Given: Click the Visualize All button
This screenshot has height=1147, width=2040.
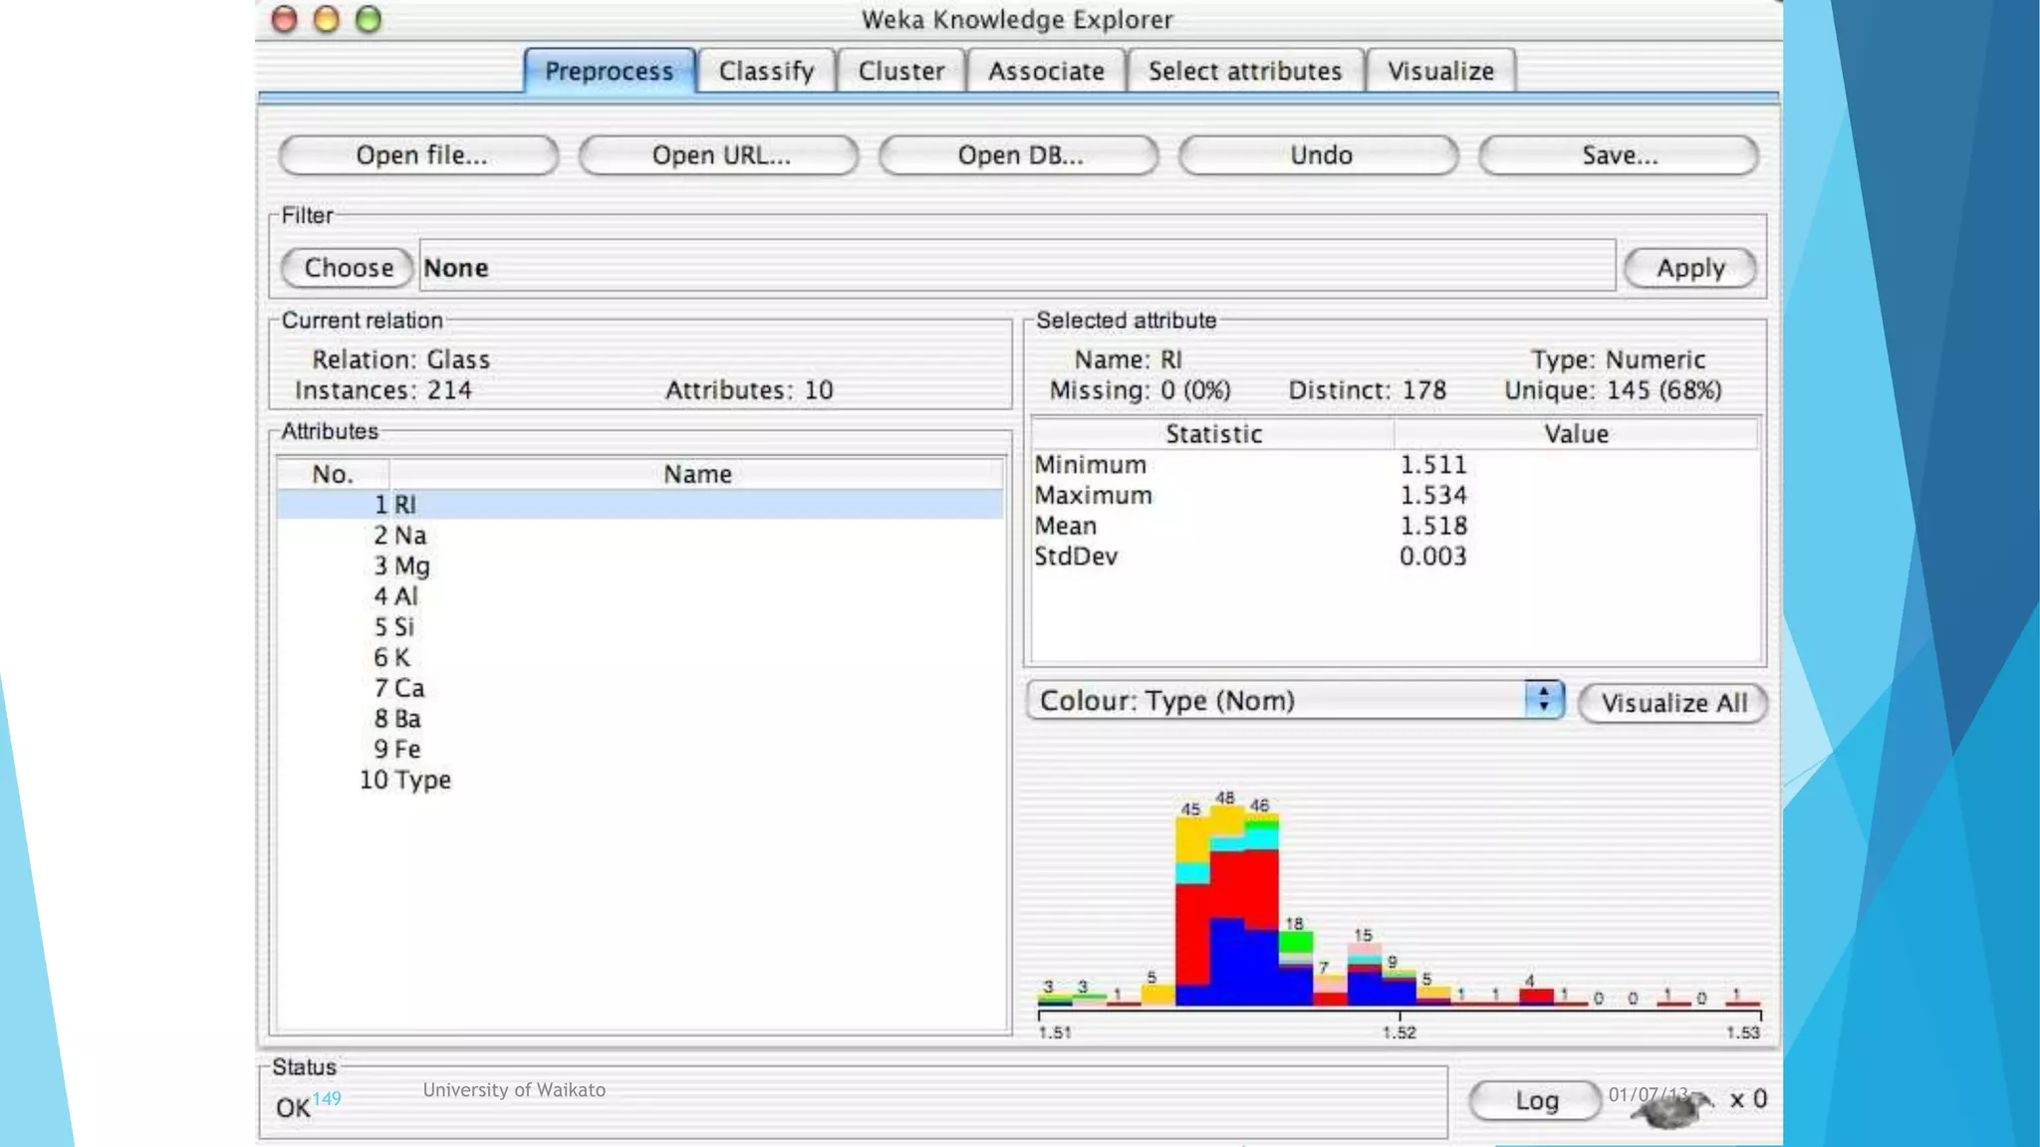Looking at the screenshot, I should click(1673, 703).
